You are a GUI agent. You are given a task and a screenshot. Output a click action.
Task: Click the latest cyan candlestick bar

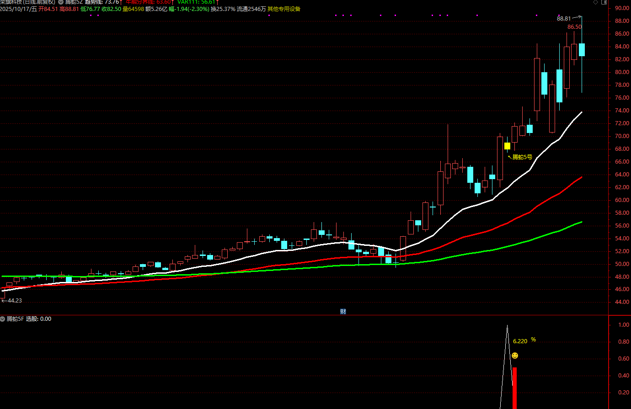[x=582, y=49]
